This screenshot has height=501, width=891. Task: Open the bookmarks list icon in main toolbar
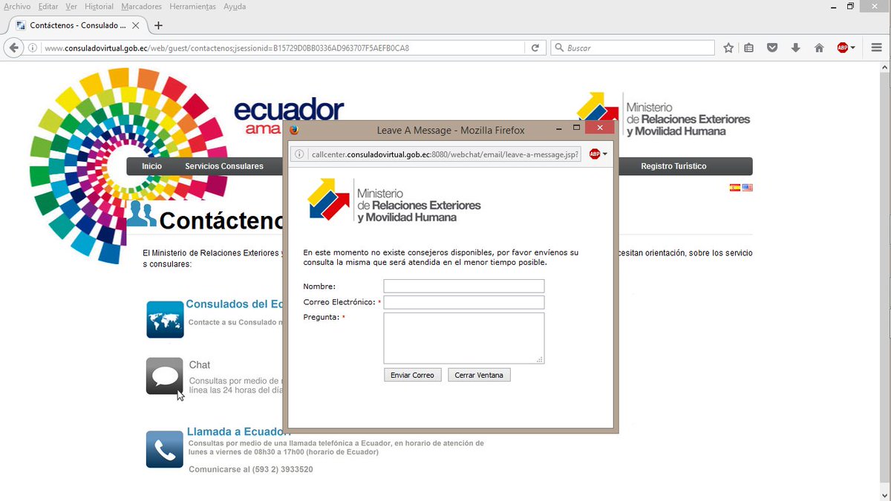[x=749, y=48]
